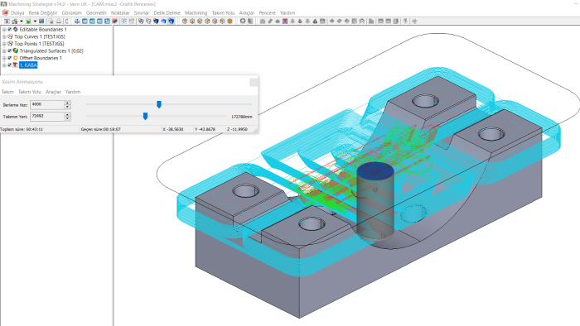580x326 pixels.
Task: Uncheck the Editable Boundaries 1 checkbox
Action: [x=10, y=29]
